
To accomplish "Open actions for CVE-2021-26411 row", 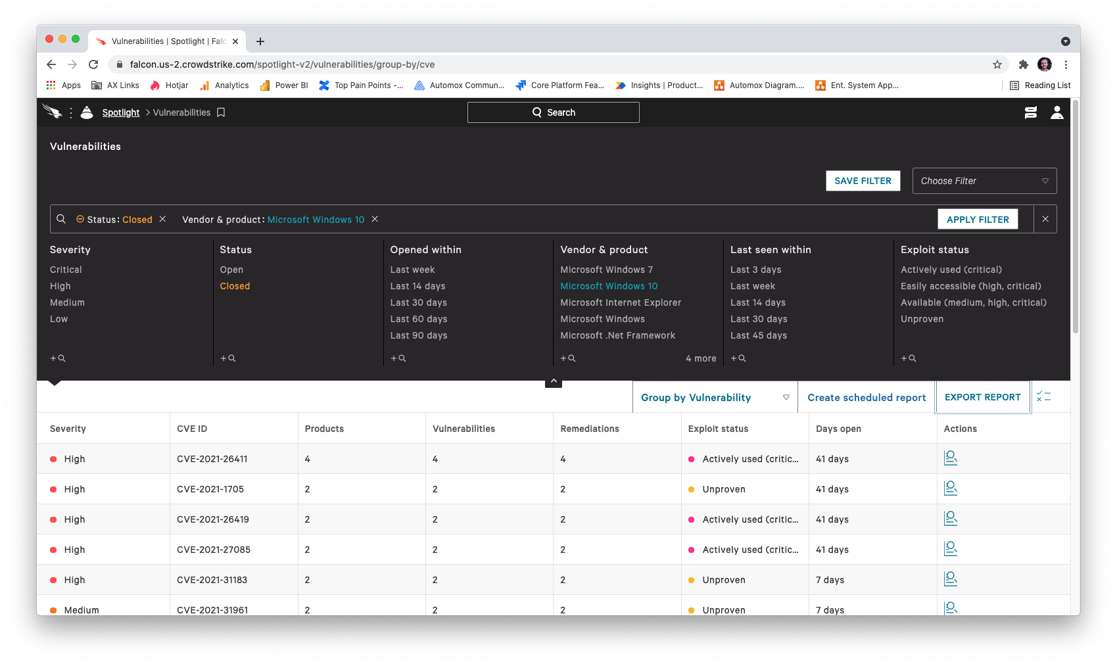I will click(951, 458).
